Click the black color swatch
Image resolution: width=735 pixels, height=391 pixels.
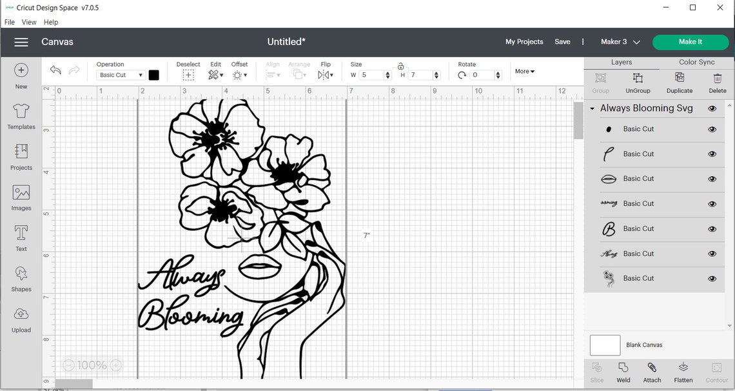click(x=154, y=75)
